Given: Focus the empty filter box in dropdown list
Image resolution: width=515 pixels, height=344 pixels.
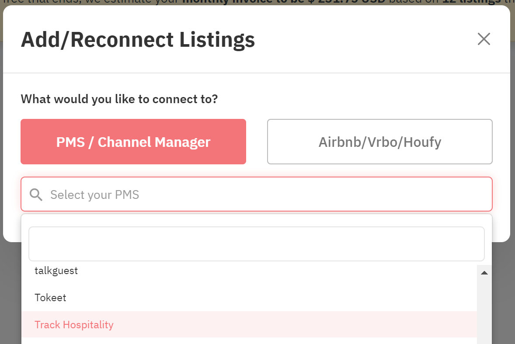Looking at the screenshot, I should [x=257, y=244].
